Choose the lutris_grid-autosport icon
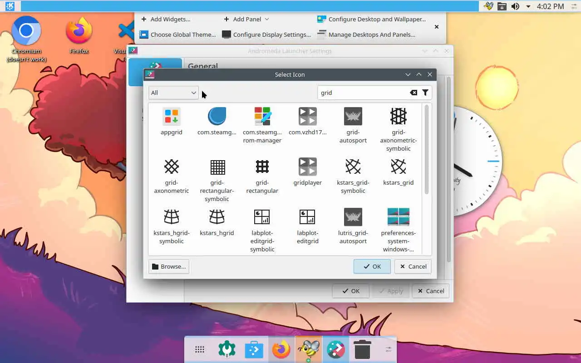581x363 pixels. click(353, 217)
